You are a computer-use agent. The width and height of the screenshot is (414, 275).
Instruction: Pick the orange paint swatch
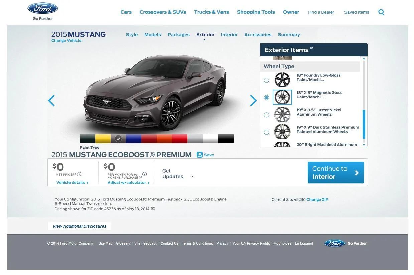click(x=164, y=139)
